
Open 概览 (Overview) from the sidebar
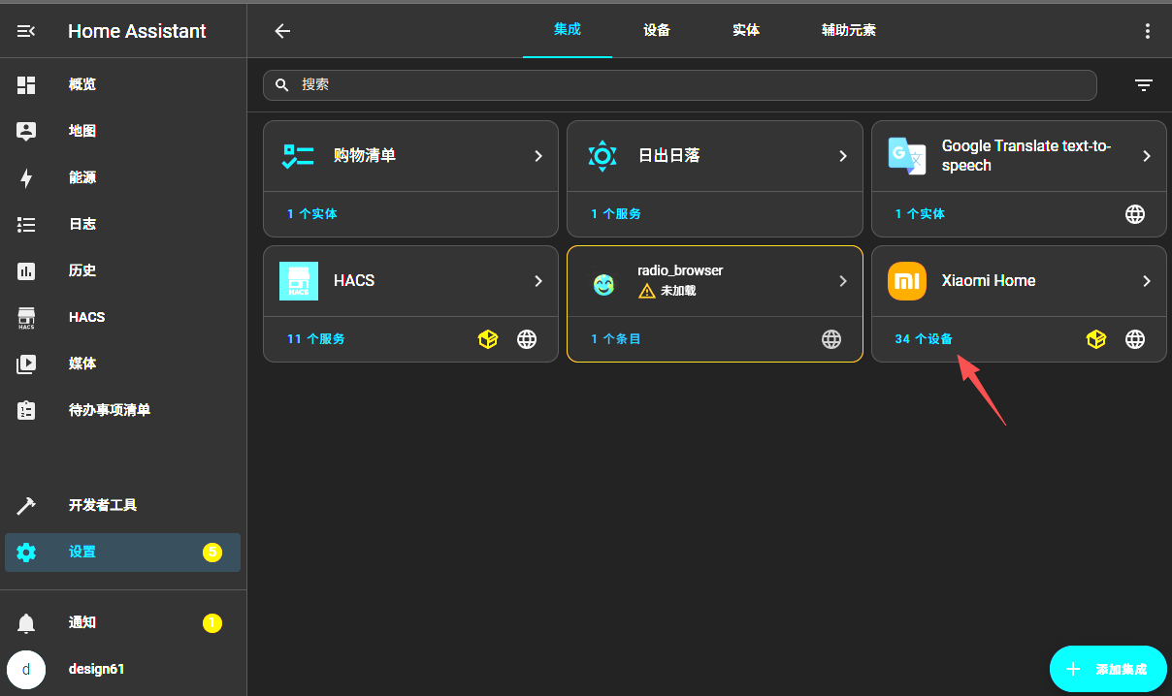point(81,84)
